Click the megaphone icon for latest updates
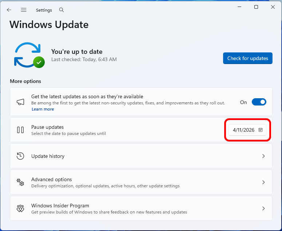 pyautogui.click(x=20, y=102)
